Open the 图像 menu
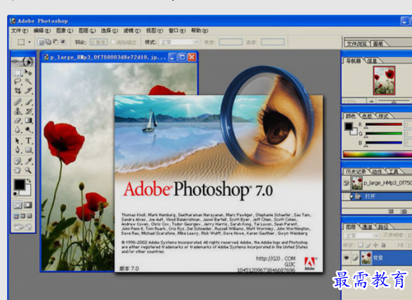Image resolution: width=412 pixels, height=300 pixels. [x=65, y=31]
